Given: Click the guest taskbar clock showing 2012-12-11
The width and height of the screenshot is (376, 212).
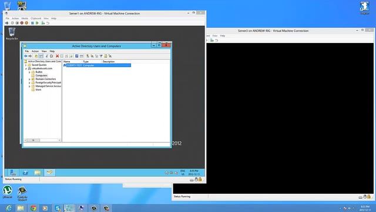Looking at the screenshot, I should click(194, 173).
